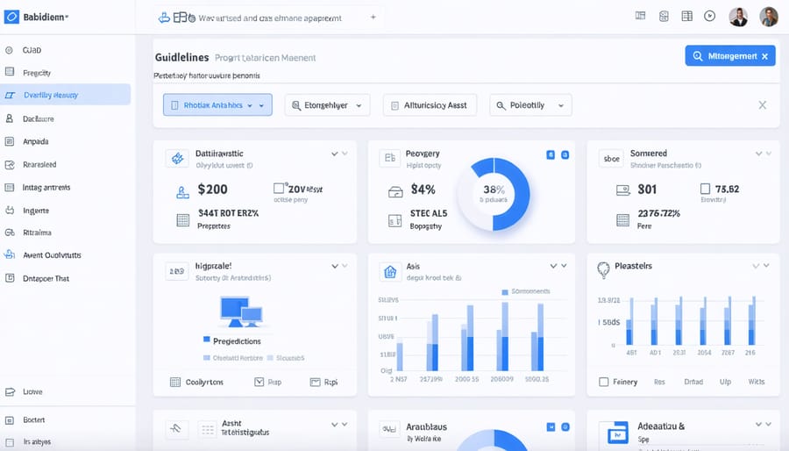
Task: Click the first top-right toolbar layout icon
Action: pyautogui.click(x=640, y=16)
